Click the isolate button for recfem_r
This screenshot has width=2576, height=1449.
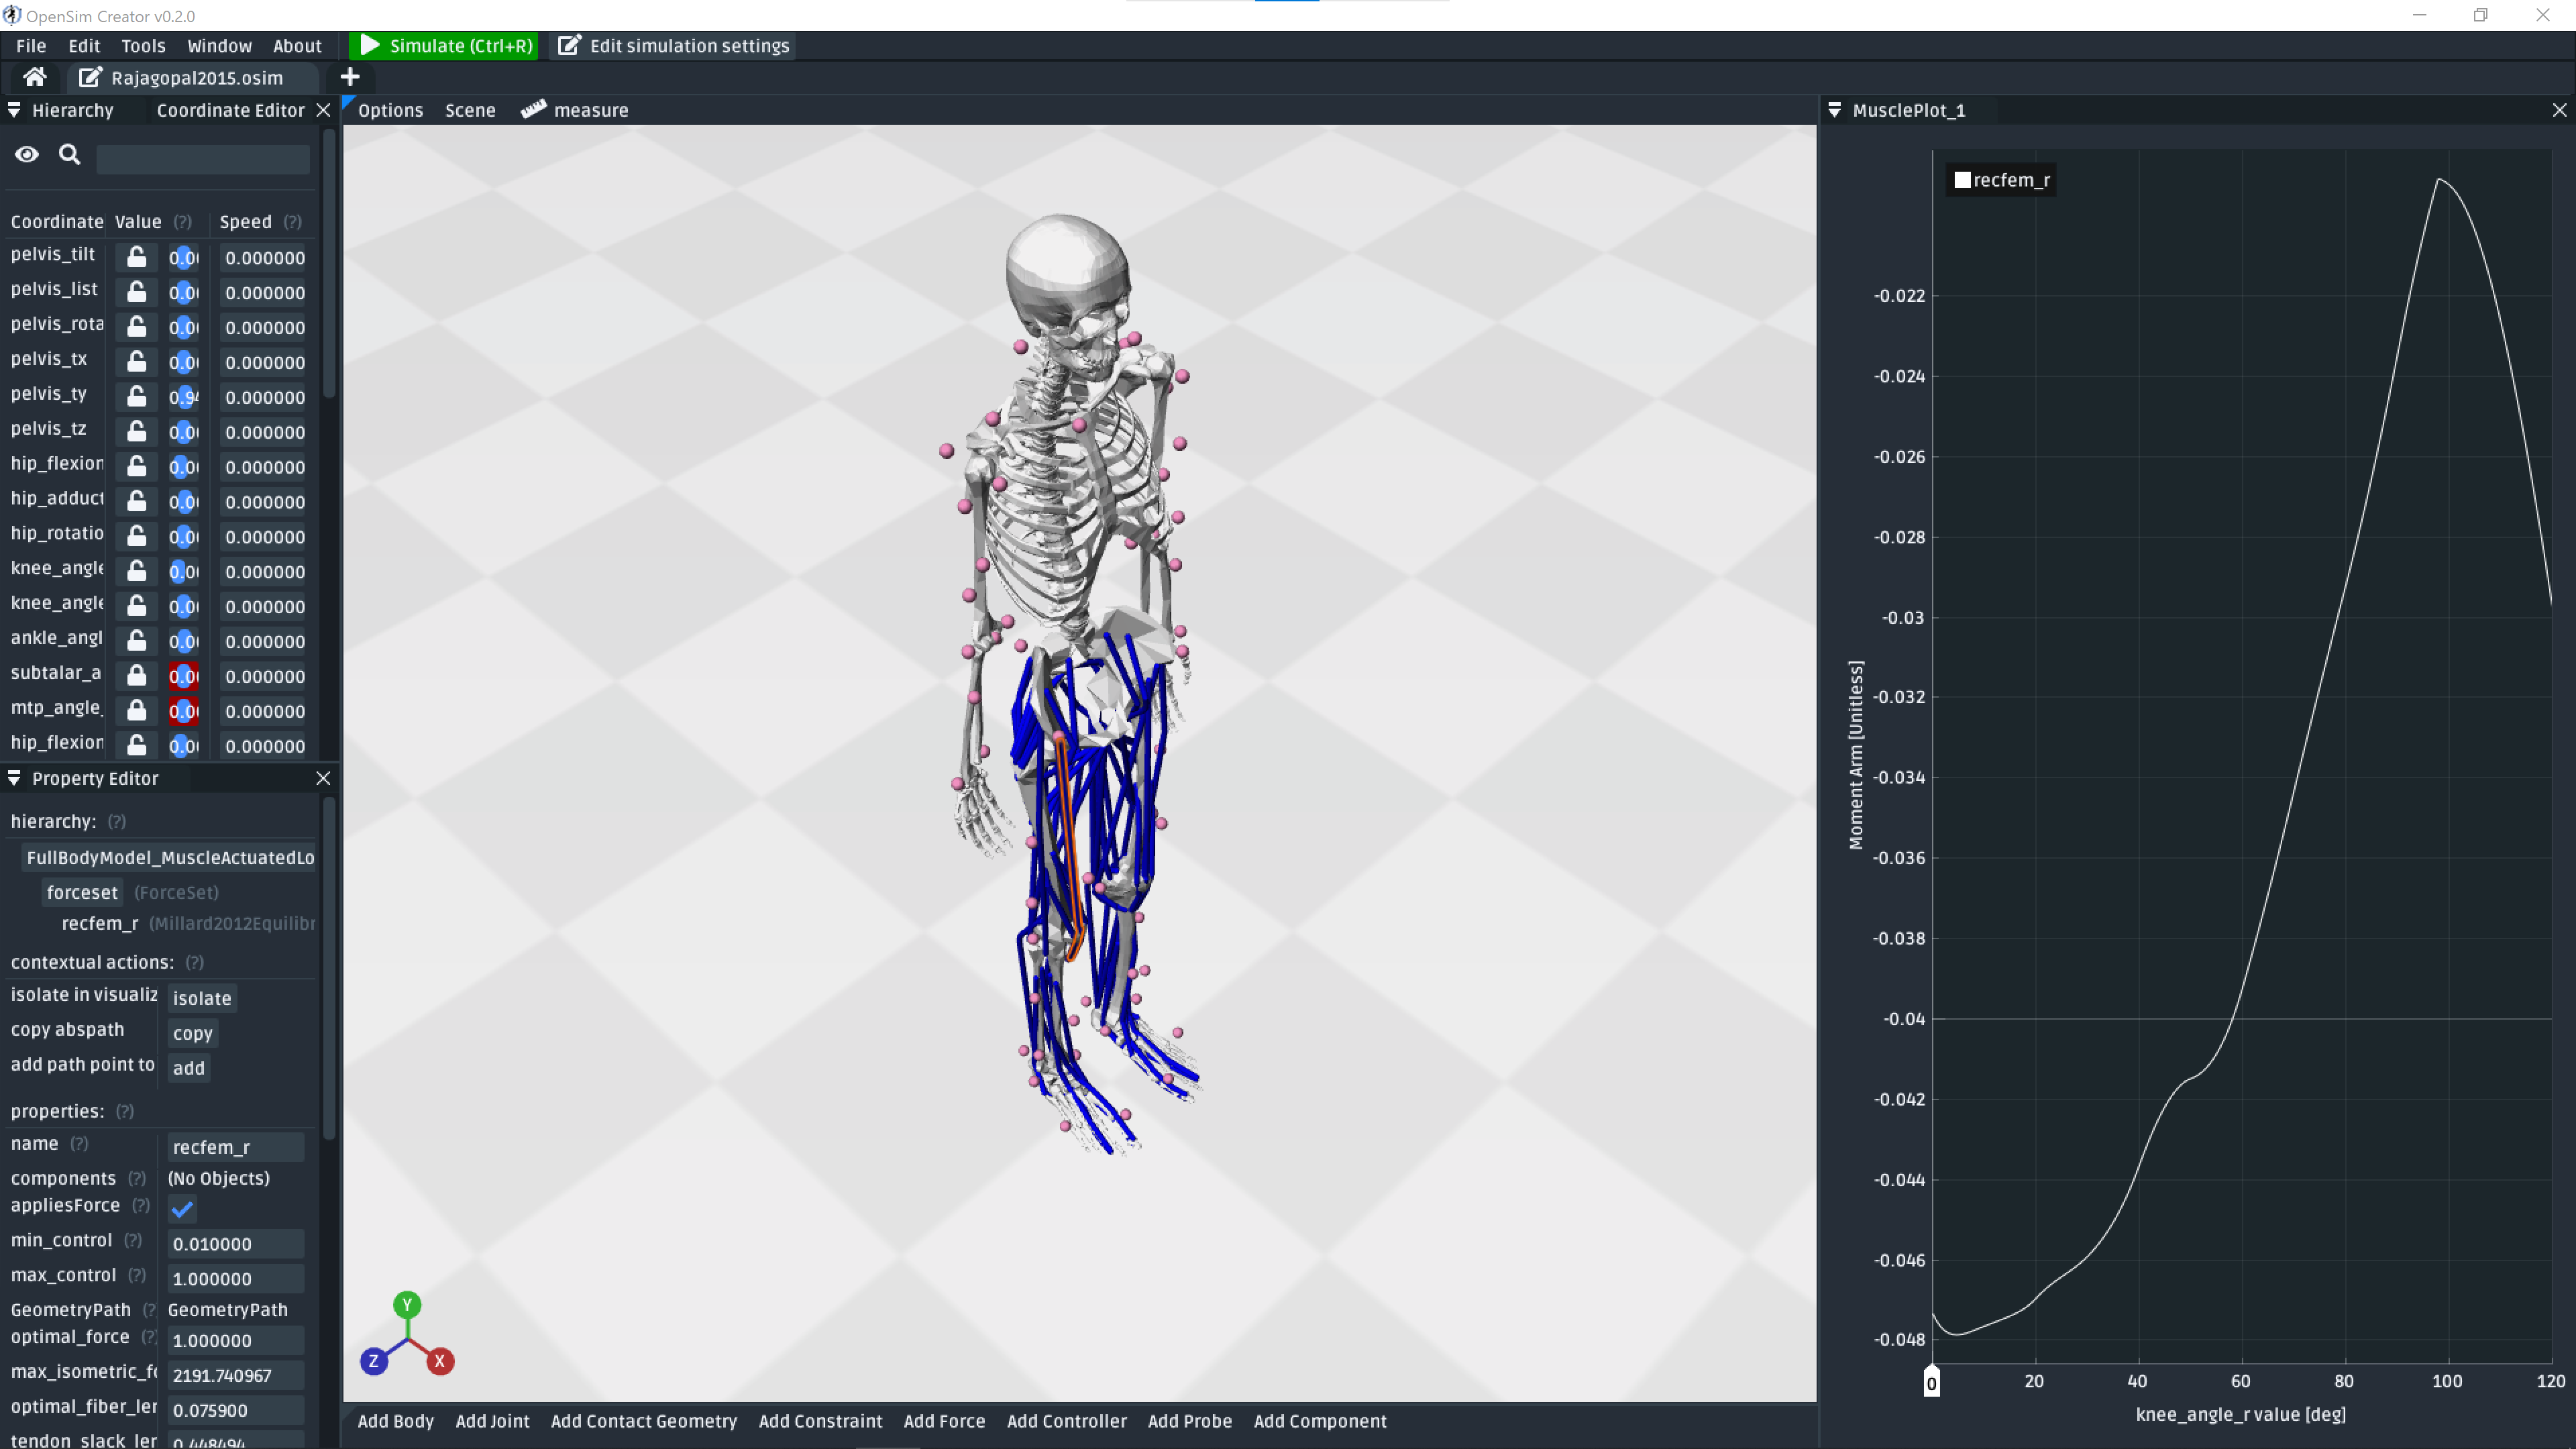(x=202, y=998)
